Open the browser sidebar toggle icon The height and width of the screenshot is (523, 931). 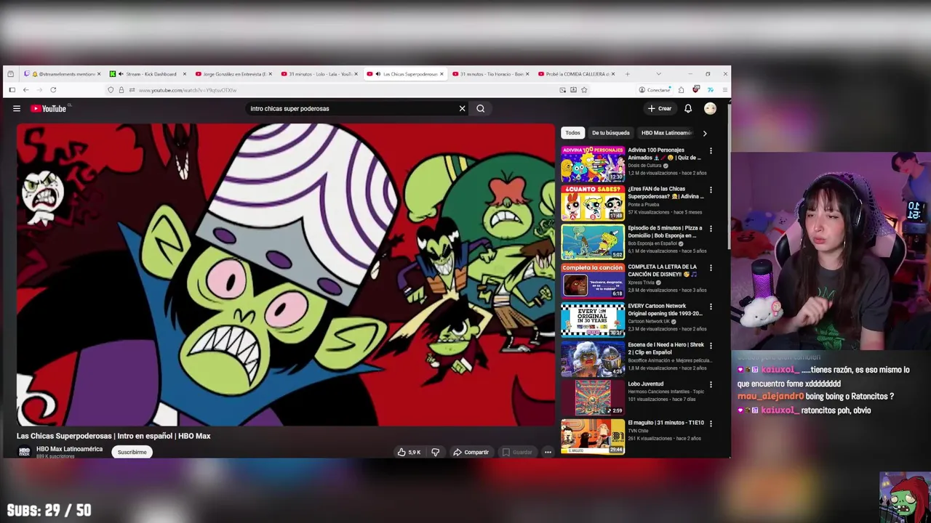click(12, 90)
